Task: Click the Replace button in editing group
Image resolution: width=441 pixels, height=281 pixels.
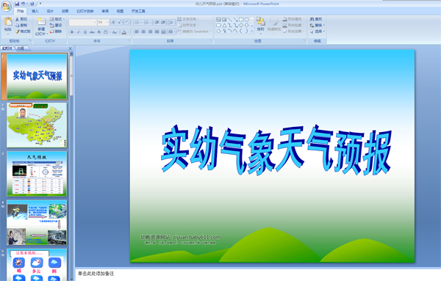Action: pyautogui.click(x=318, y=25)
